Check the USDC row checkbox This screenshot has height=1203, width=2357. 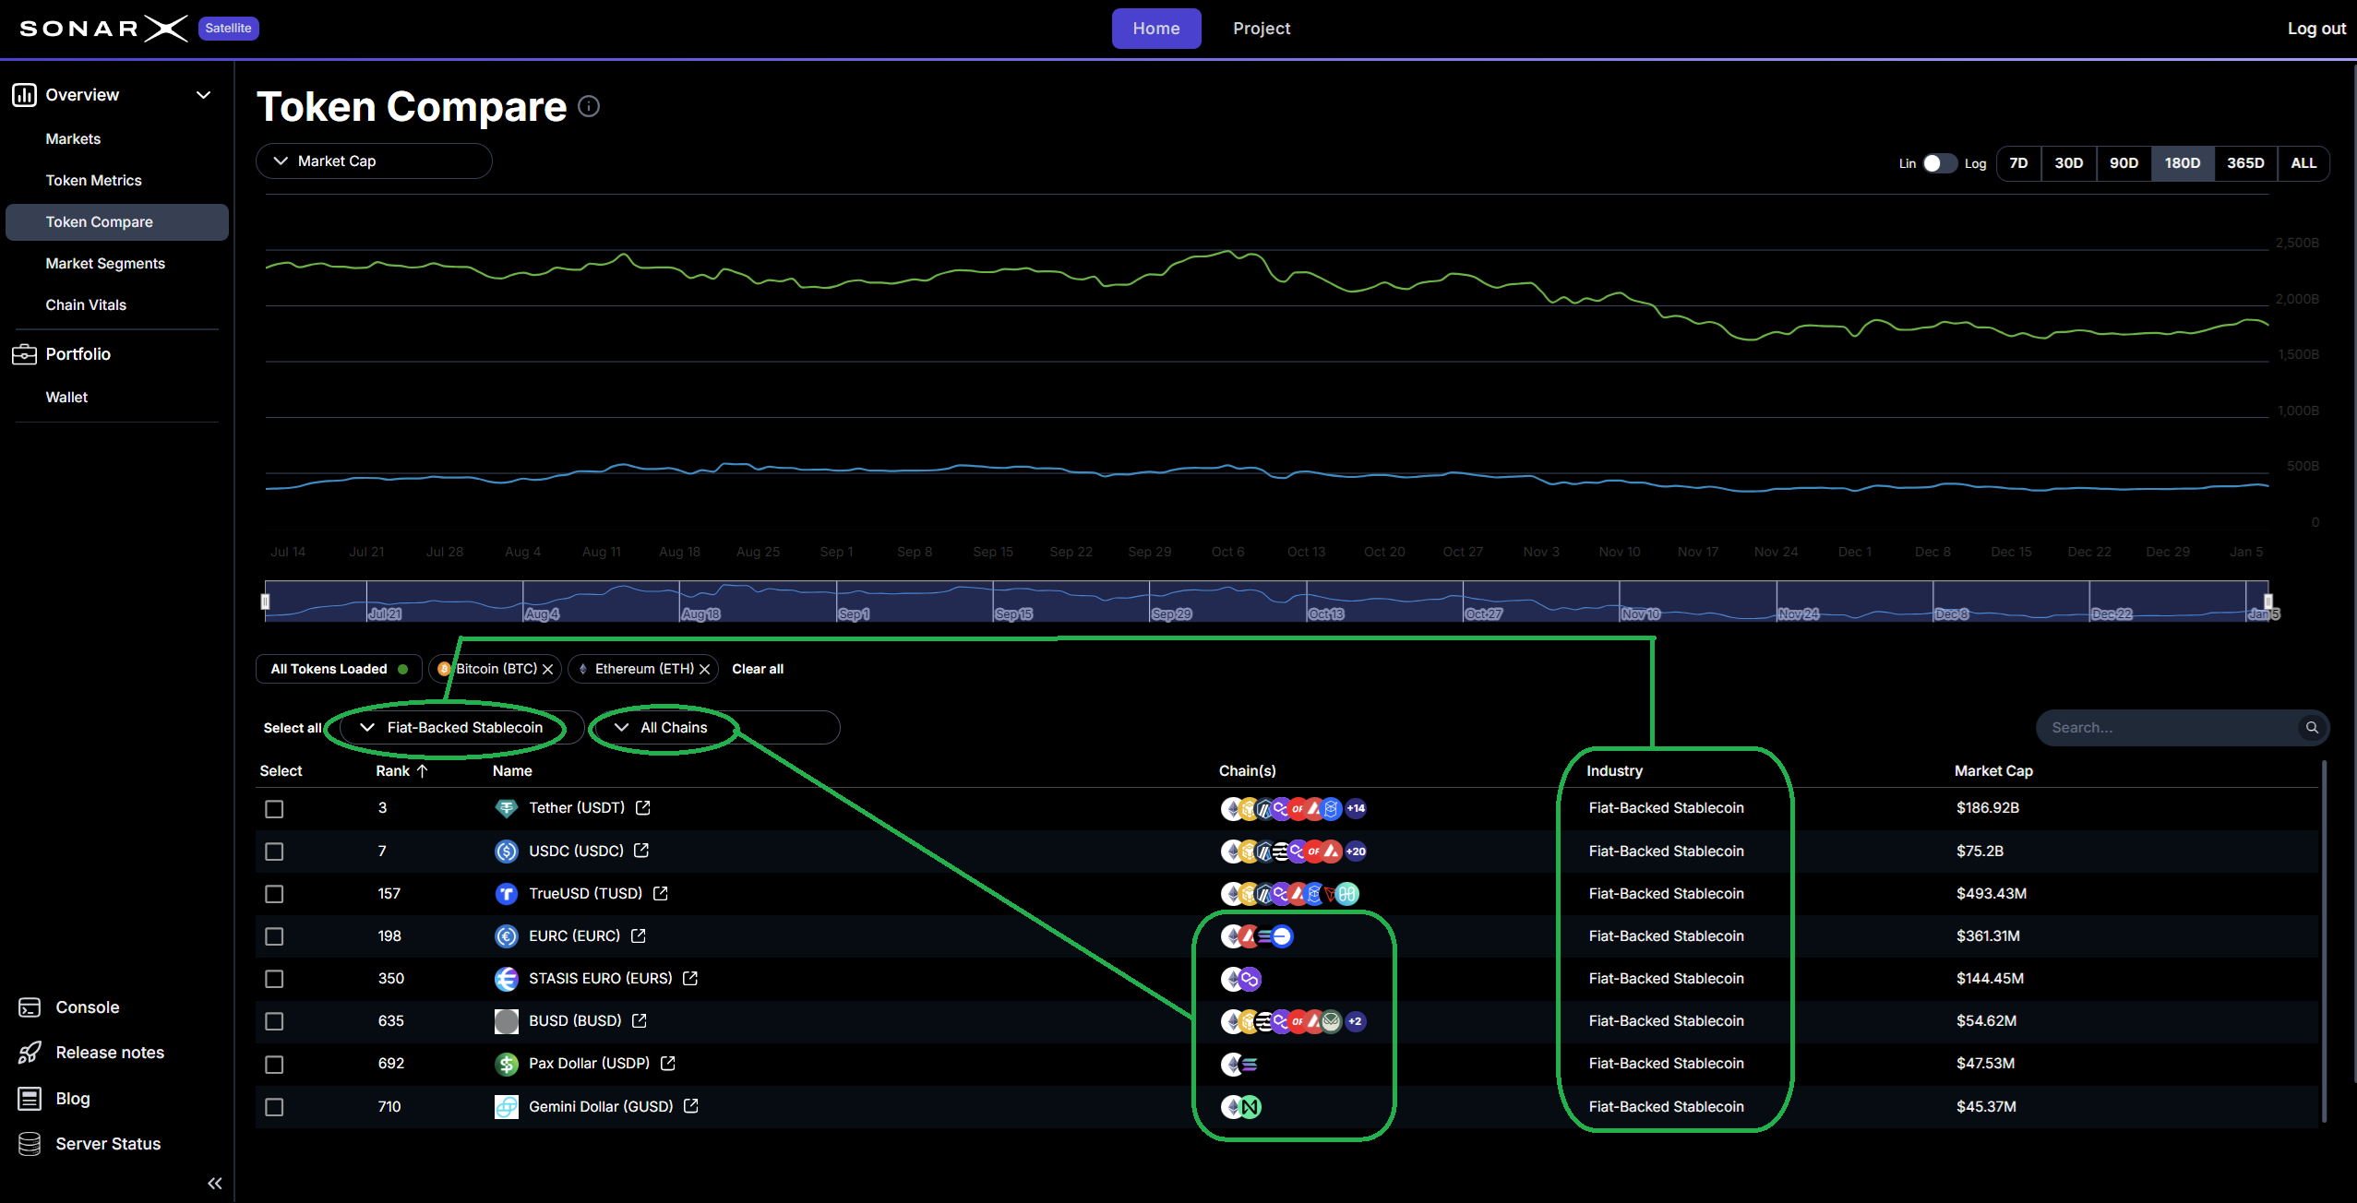[x=274, y=851]
